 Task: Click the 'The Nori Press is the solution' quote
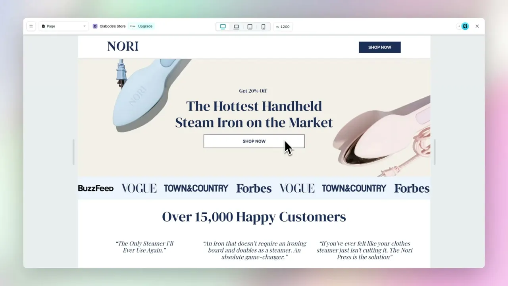(x=365, y=250)
